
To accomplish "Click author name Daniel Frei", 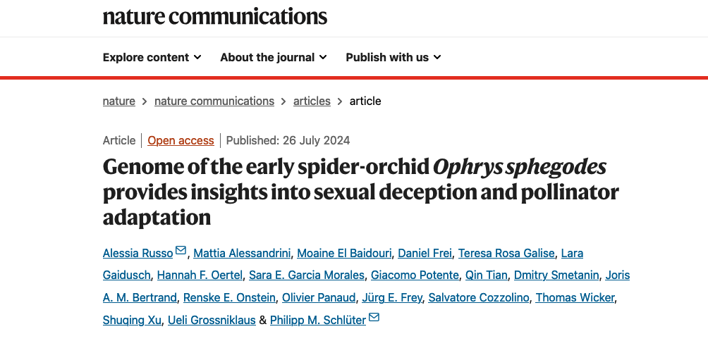I will pos(424,253).
